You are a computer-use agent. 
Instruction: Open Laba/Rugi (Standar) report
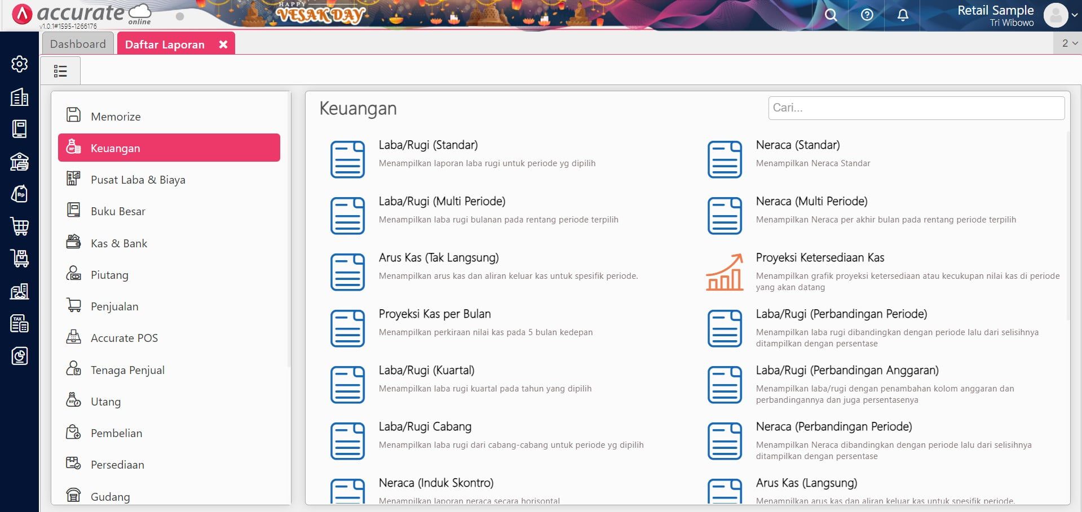(428, 145)
